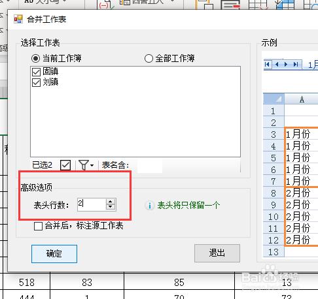Click the cell containing 85 in the spreadsheet
318x299 pixels.
pyautogui.click(x=179, y=282)
